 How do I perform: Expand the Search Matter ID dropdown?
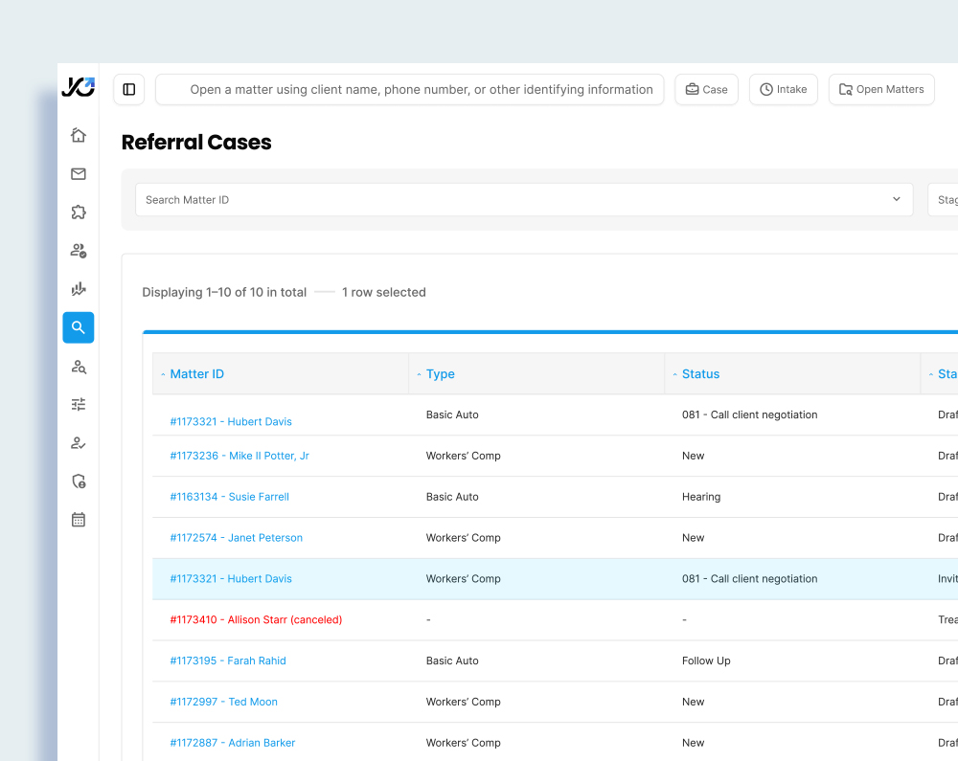[x=896, y=200]
